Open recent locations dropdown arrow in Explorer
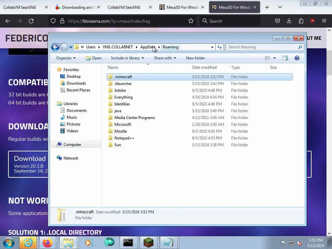The width and height of the screenshot is (332, 249). click(x=71, y=47)
